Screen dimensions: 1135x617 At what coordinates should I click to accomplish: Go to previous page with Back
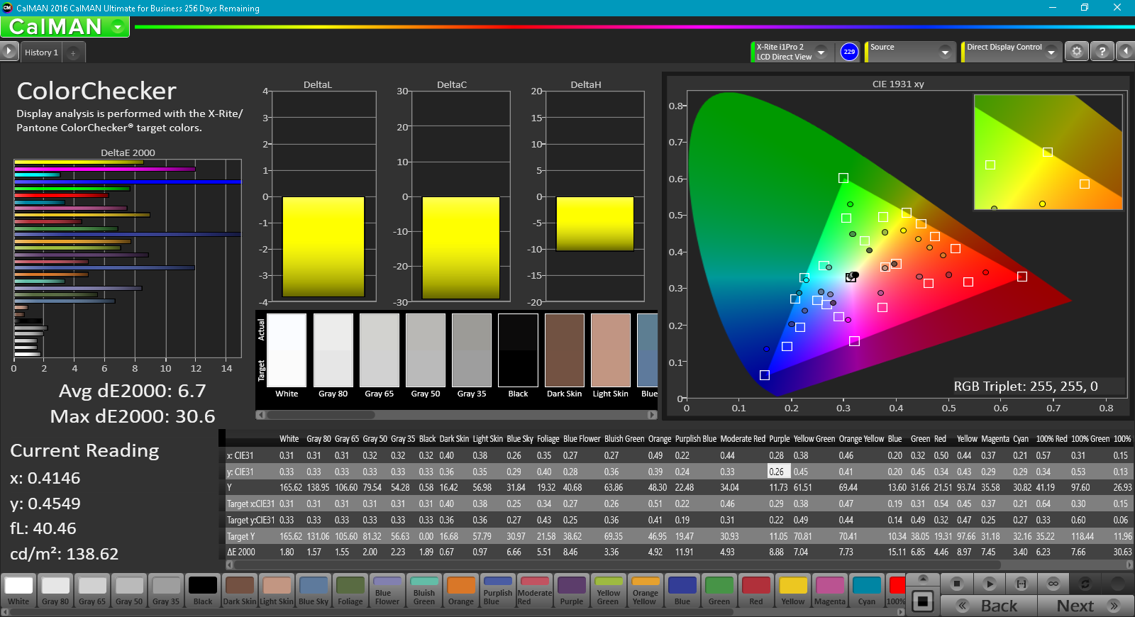point(989,606)
